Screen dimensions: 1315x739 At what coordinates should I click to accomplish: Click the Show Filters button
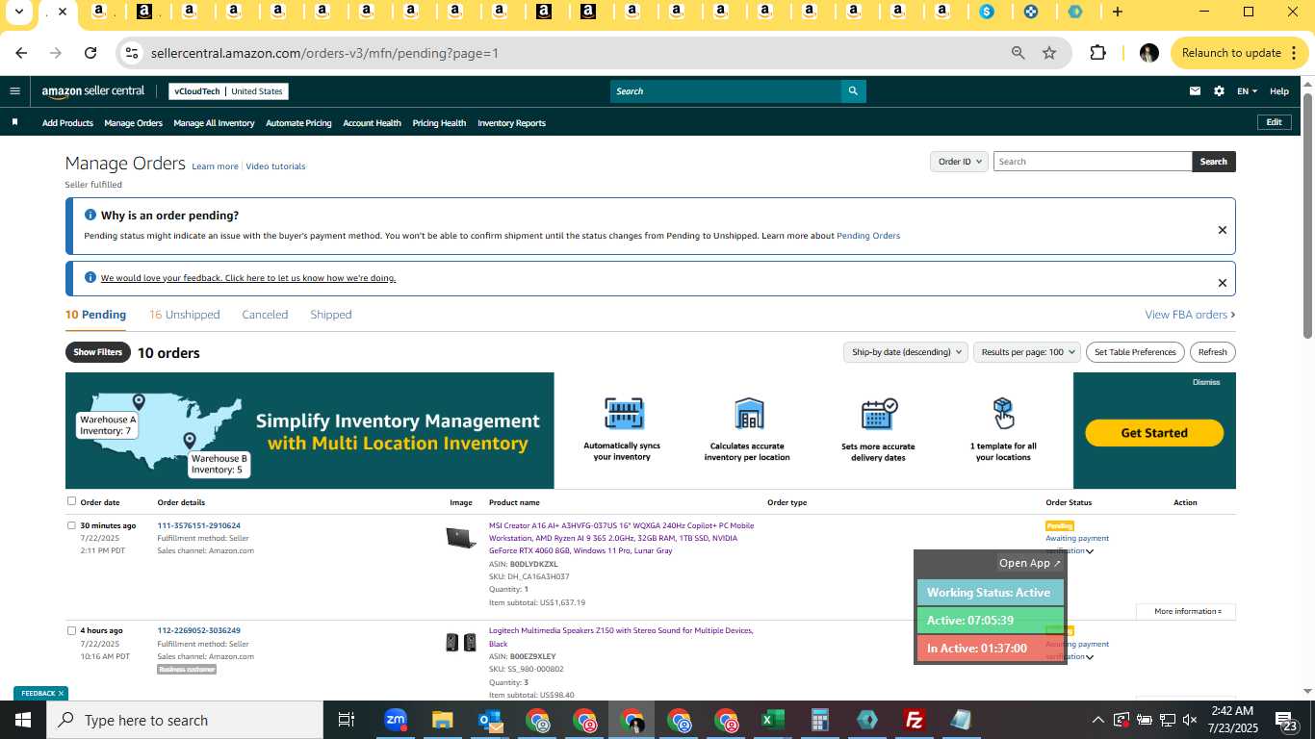click(x=98, y=352)
